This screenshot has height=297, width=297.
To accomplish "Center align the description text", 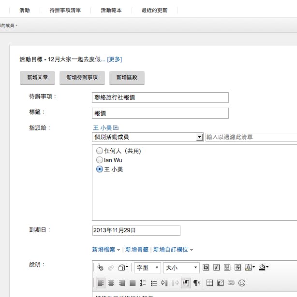I will [111, 283].
